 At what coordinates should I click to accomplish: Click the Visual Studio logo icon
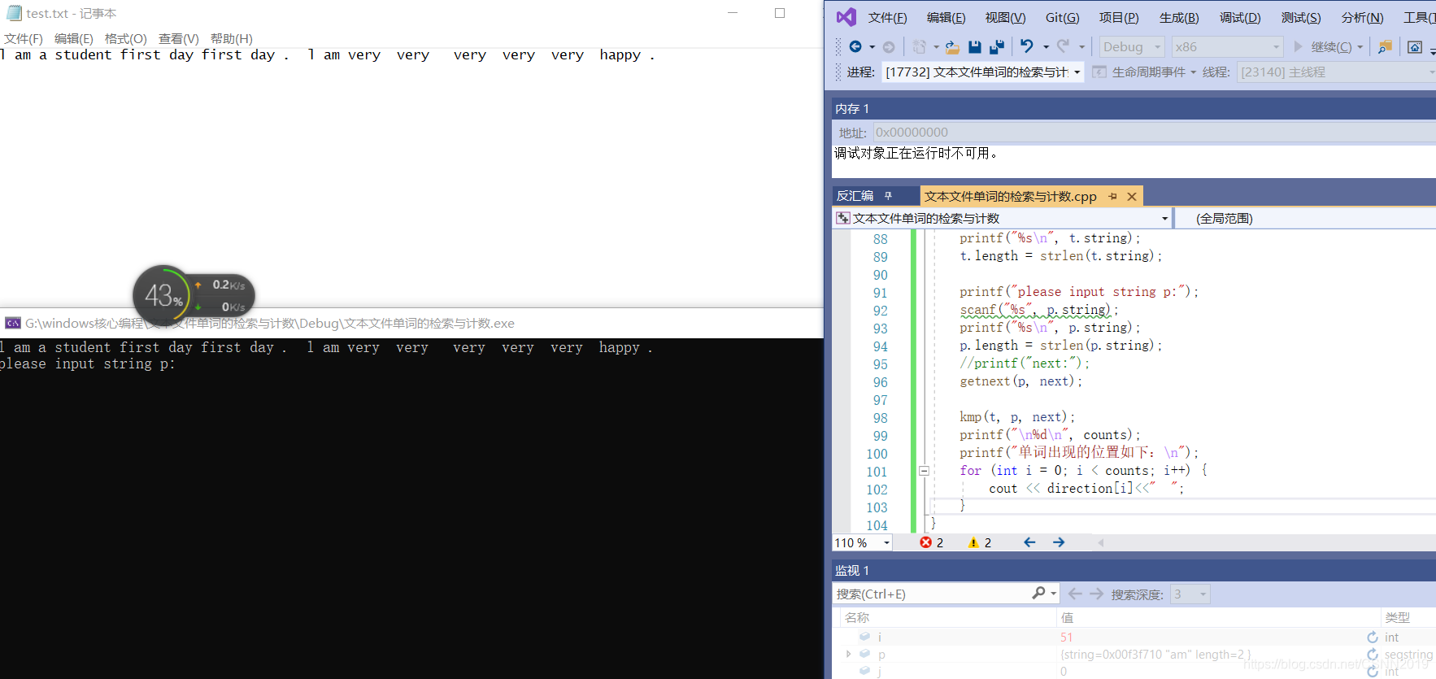point(846,17)
